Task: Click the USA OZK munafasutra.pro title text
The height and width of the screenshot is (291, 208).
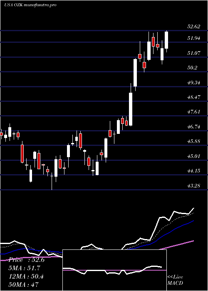Action: (x=30, y=5)
